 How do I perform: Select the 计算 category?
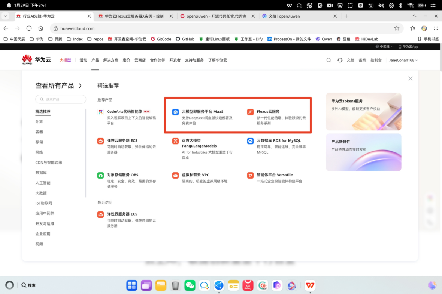tap(39, 122)
